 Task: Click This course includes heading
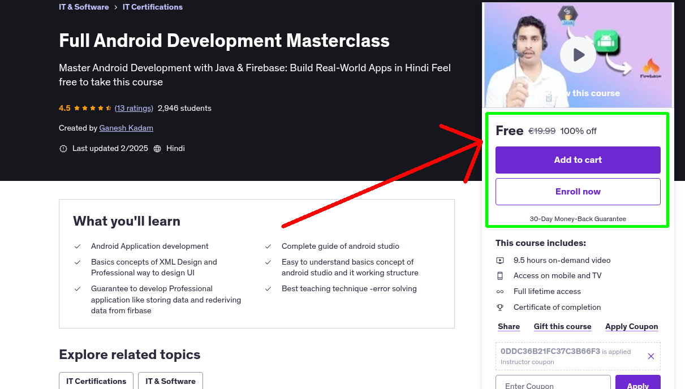coord(541,243)
